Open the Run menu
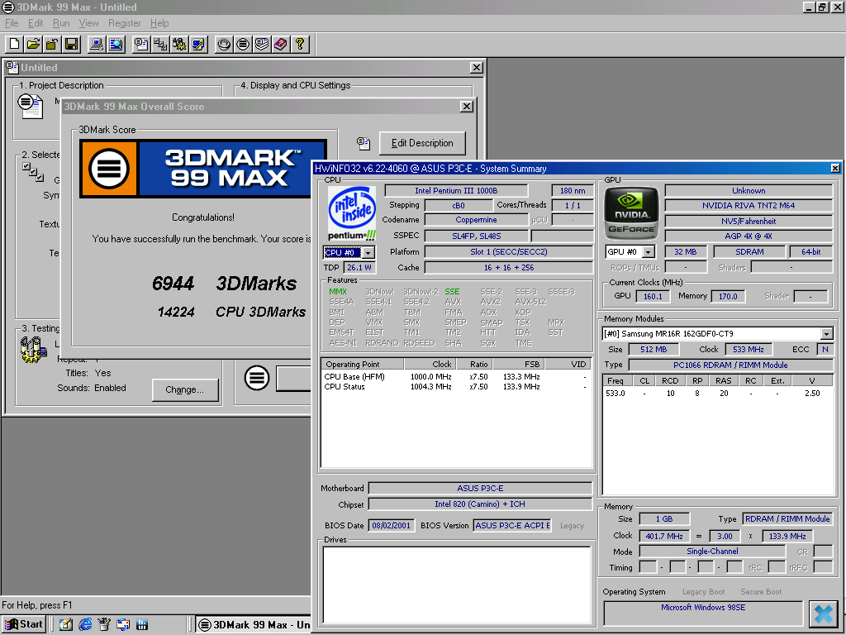The height and width of the screenshot is (635, 846). click(x=61, y=23)
